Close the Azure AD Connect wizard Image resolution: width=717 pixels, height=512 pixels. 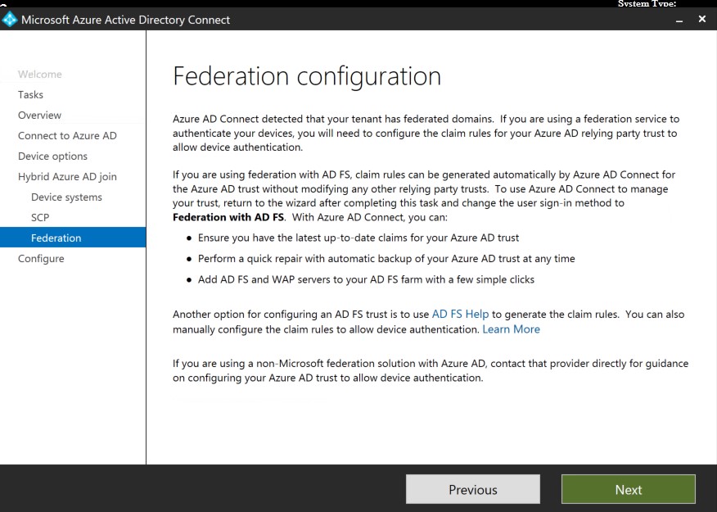point(702,19)
